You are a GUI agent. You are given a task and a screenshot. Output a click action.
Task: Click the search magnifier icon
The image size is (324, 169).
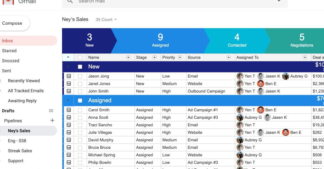(71, 2)
